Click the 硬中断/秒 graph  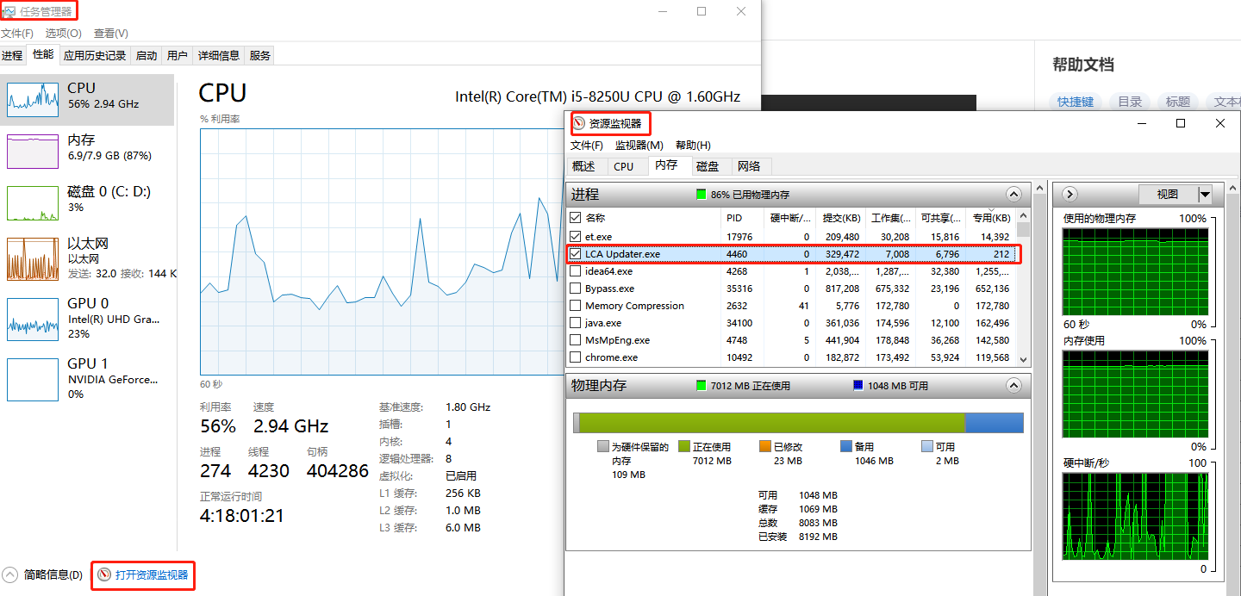[x=1136, y=517]
